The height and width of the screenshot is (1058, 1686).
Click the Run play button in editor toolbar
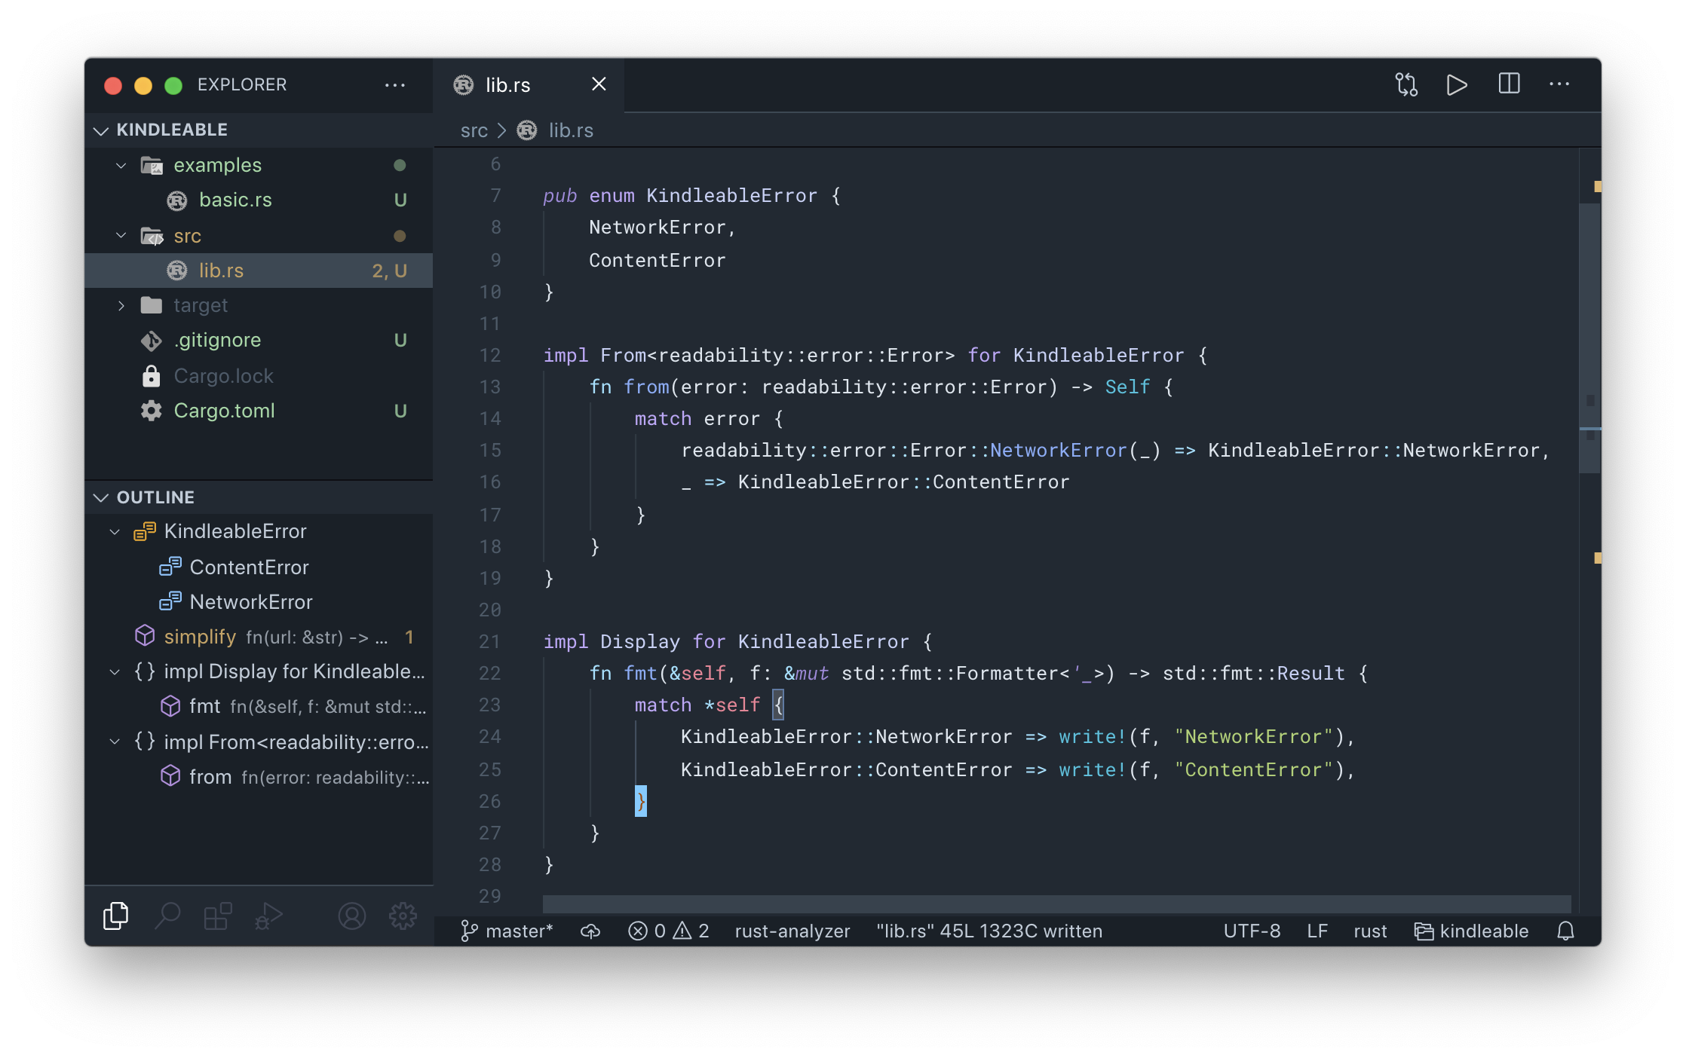click(x=1457, y=84)
